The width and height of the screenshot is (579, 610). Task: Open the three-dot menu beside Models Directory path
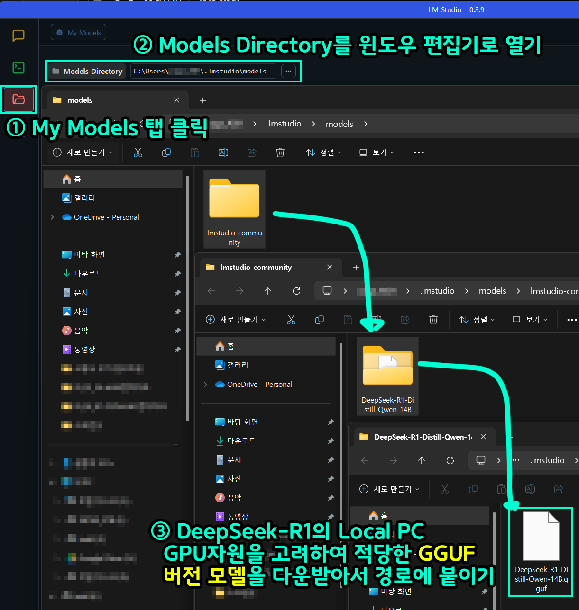pos(288,71)
